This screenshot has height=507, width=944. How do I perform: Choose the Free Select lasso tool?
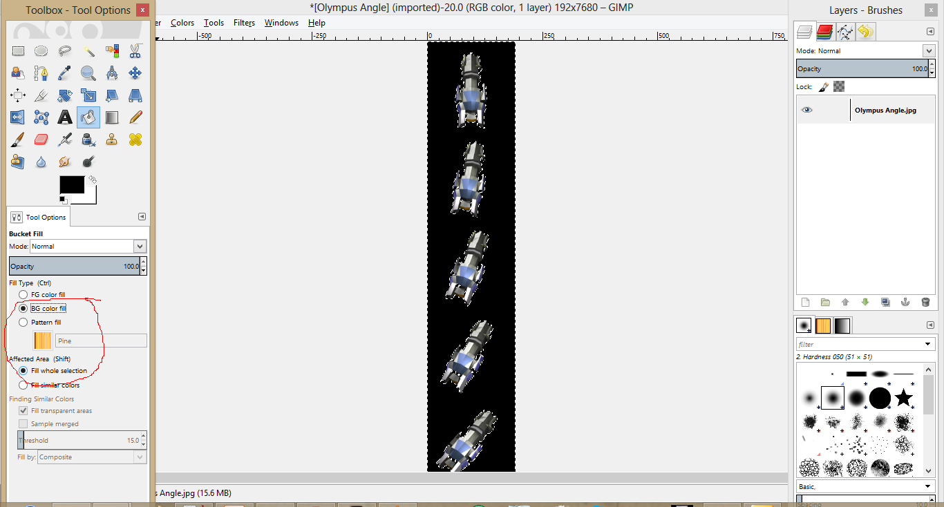pos(65,50)
